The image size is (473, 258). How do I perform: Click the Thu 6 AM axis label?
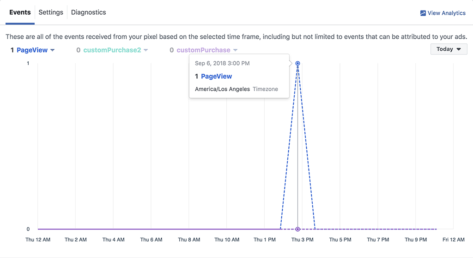(x=151, y=240)
